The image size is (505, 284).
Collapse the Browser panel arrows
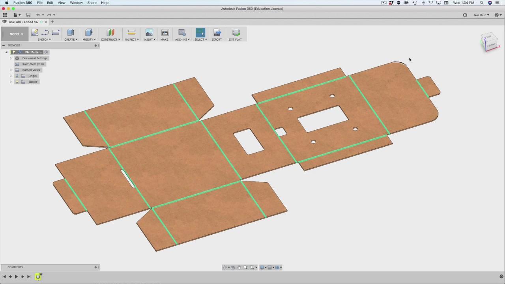coord(4,45)
